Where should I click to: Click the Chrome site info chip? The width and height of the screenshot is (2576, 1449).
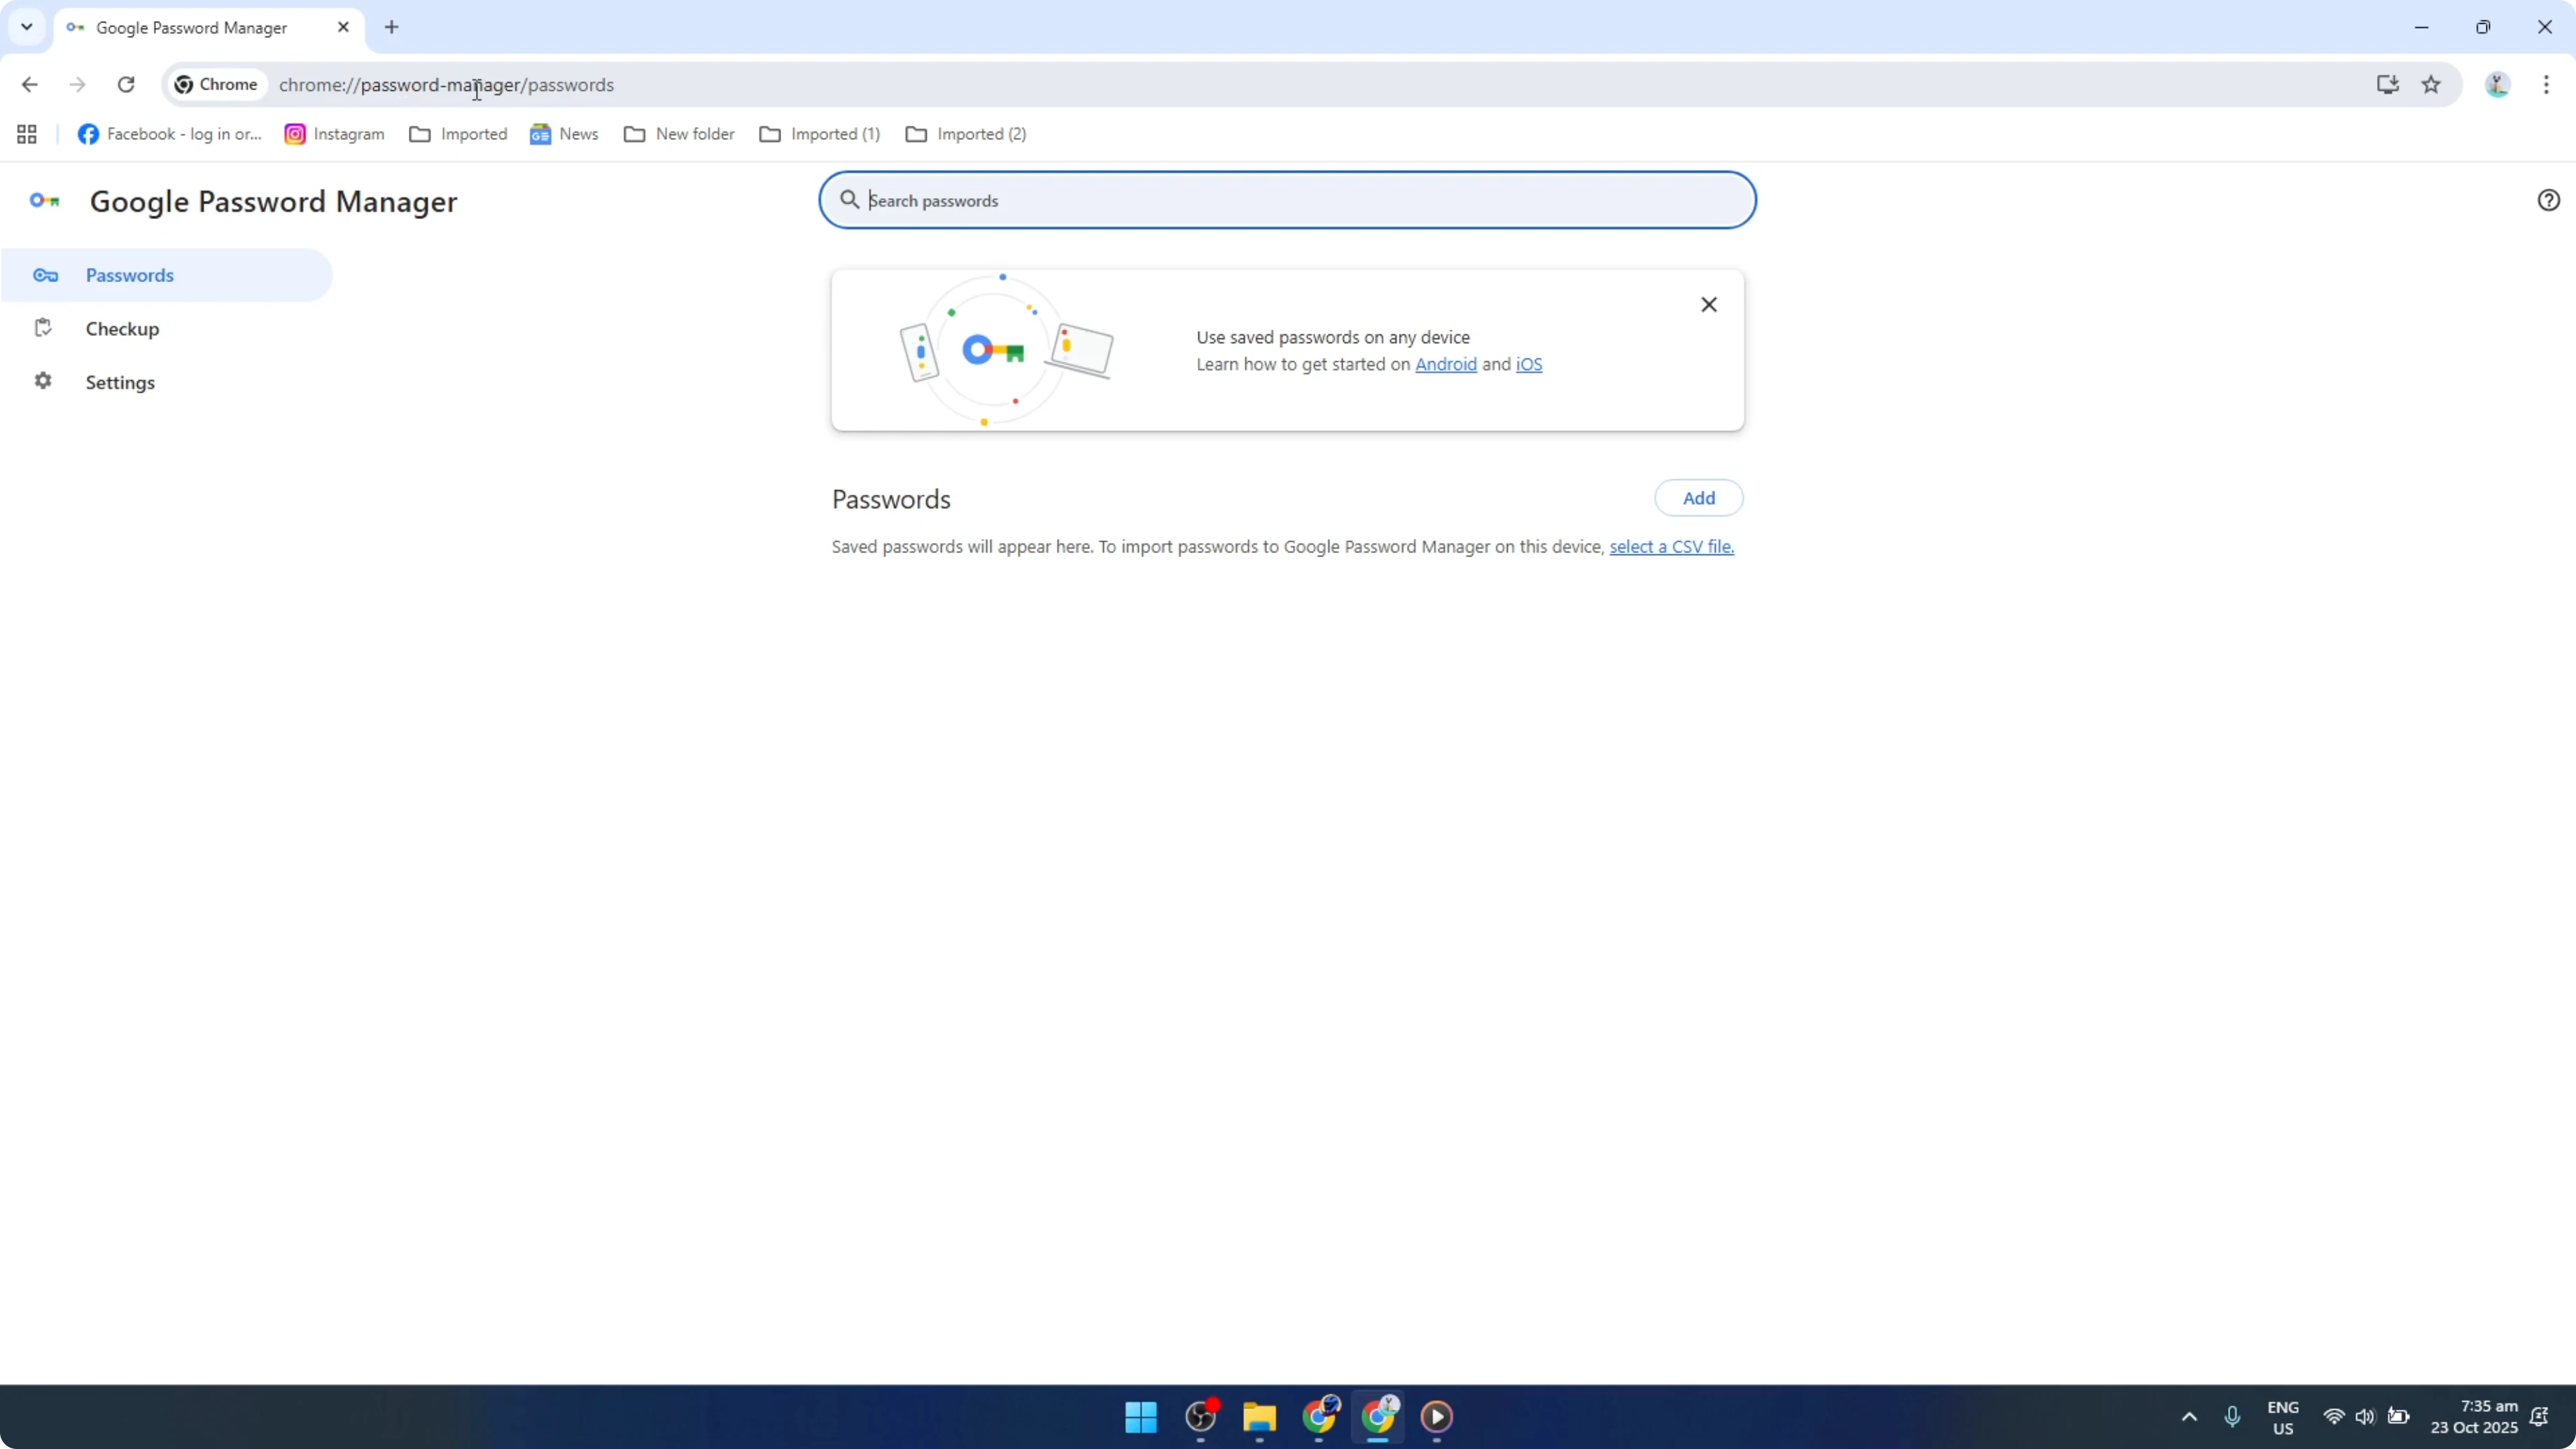coord(217,85)
